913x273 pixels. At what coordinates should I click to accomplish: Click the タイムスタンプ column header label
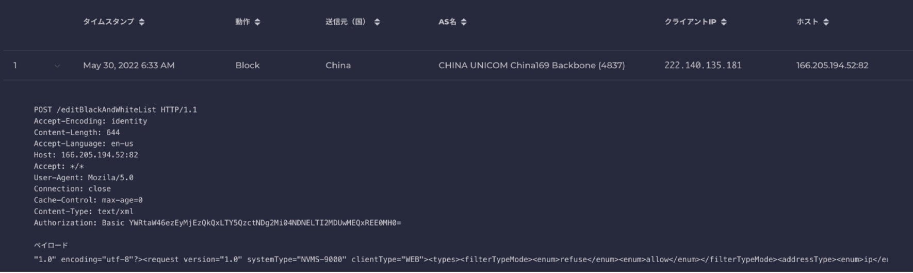pyautogui.click(x=108, y=22)
